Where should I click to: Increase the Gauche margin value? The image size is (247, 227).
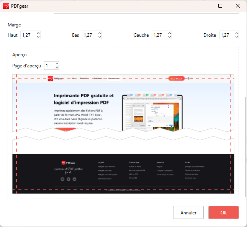170,33
